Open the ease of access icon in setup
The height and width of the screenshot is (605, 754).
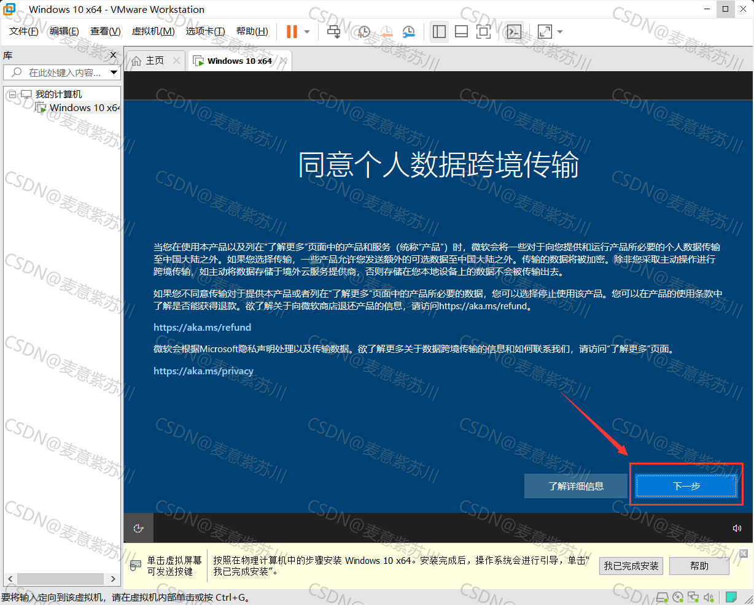tap(139, 528)
